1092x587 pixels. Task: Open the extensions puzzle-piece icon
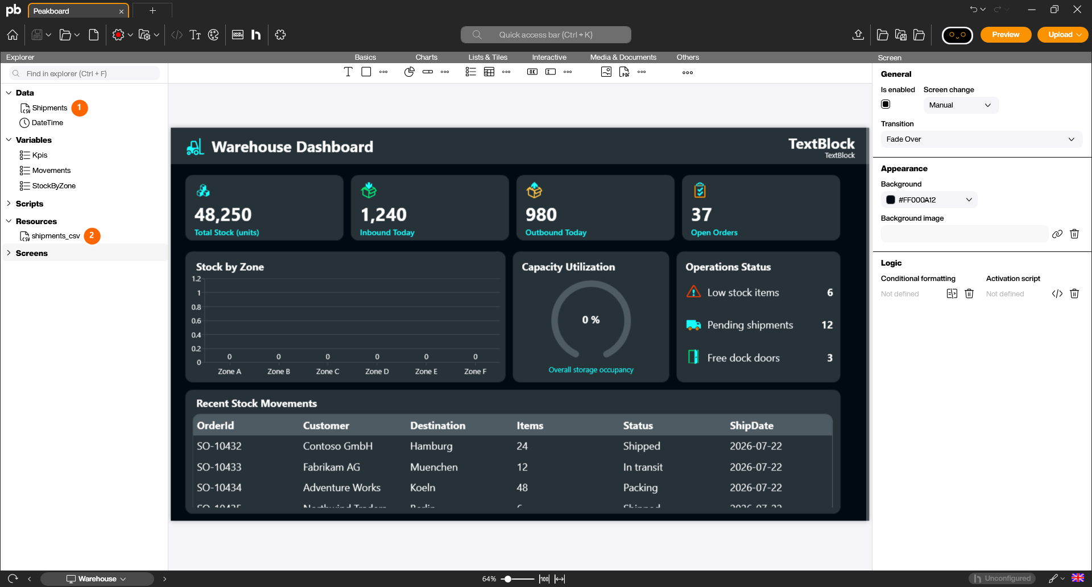280,35
